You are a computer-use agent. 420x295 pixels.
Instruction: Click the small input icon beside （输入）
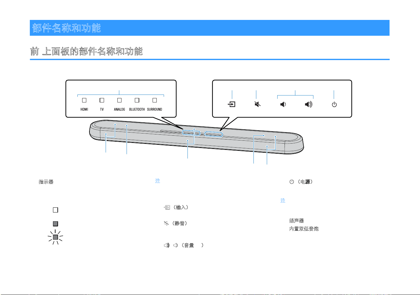click(x=167, y=207)
